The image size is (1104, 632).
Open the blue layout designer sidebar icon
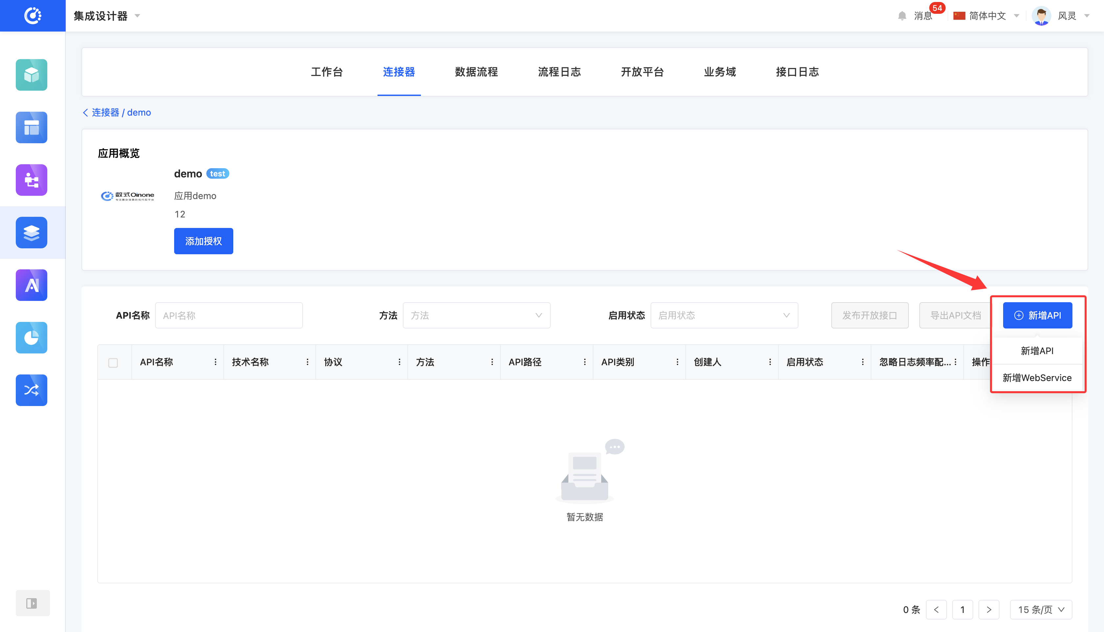[x=31, y=127]
